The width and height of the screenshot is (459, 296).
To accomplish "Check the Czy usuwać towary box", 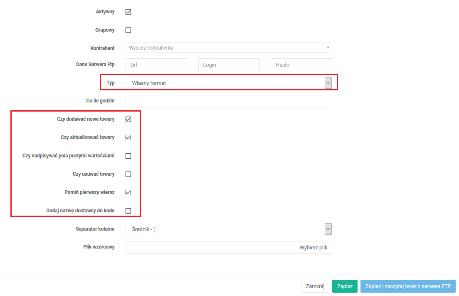I will click(128, 174).
